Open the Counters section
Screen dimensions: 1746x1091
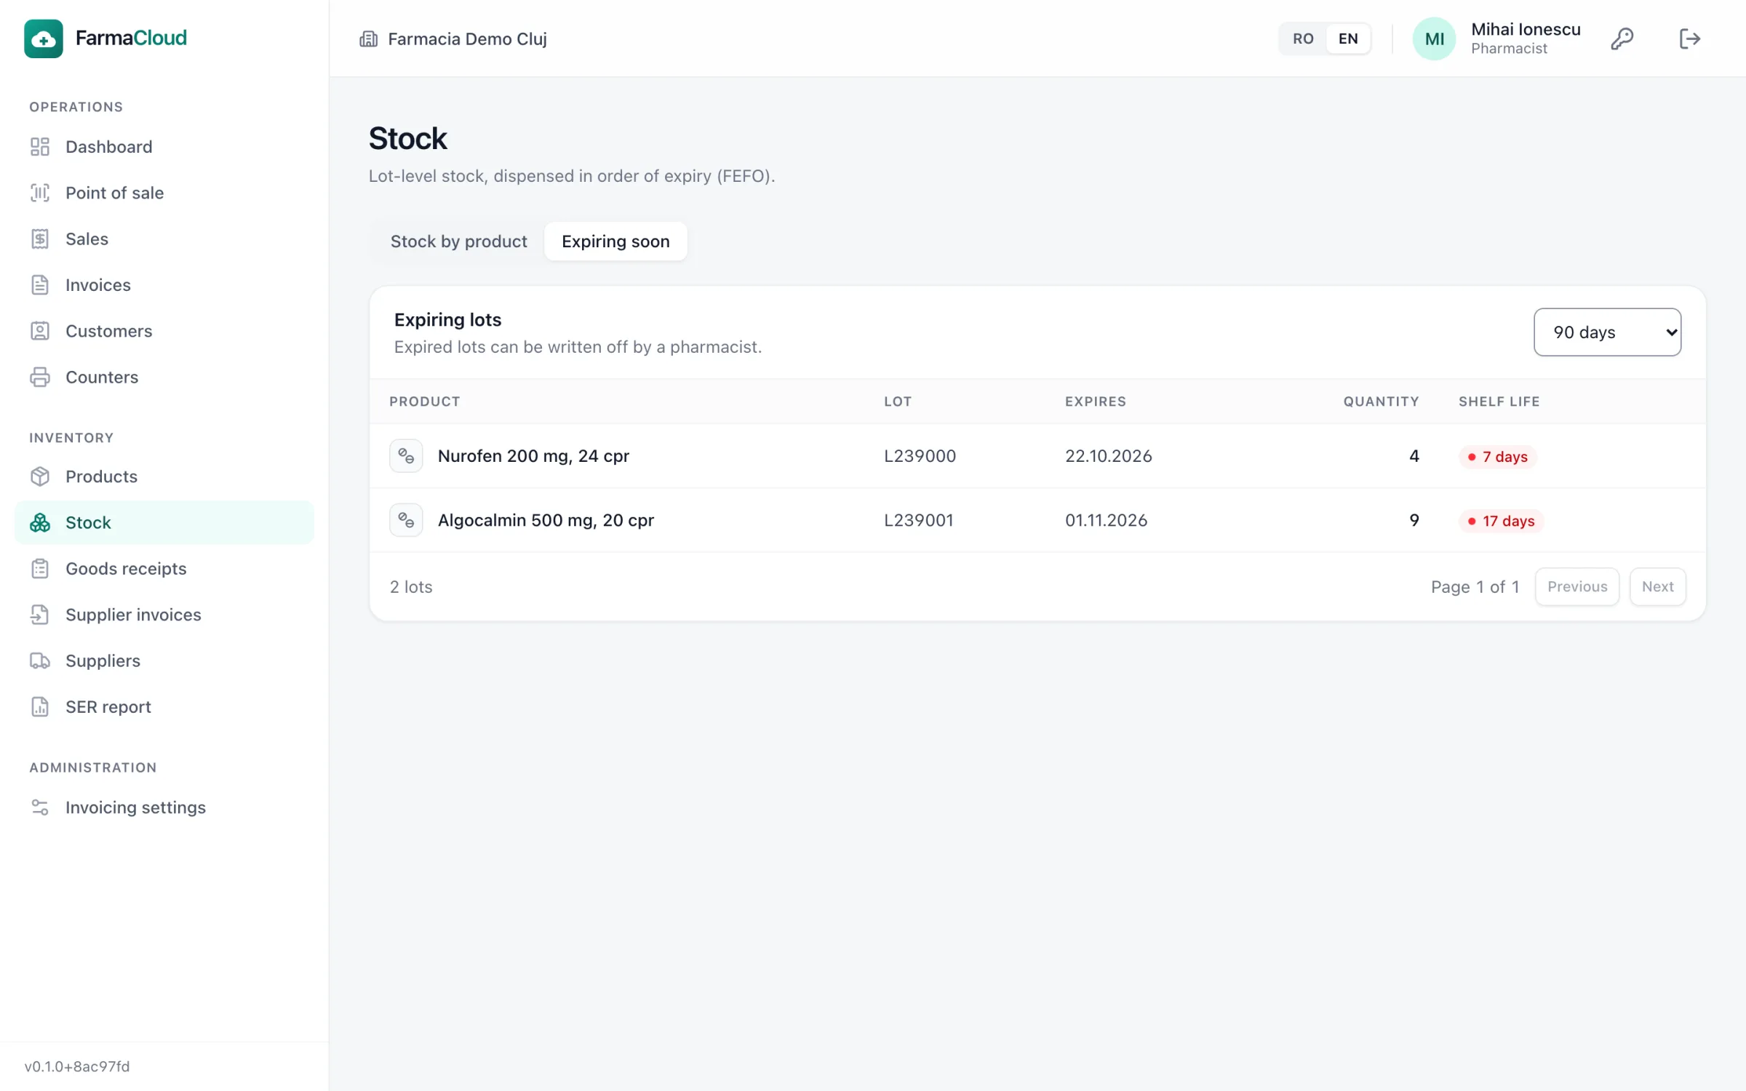pos(164,377)
